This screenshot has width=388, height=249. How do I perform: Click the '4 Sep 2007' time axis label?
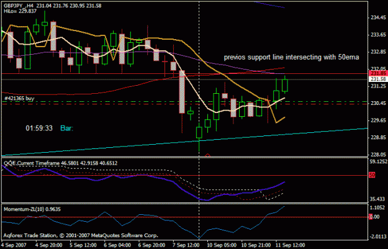point(14,245)
